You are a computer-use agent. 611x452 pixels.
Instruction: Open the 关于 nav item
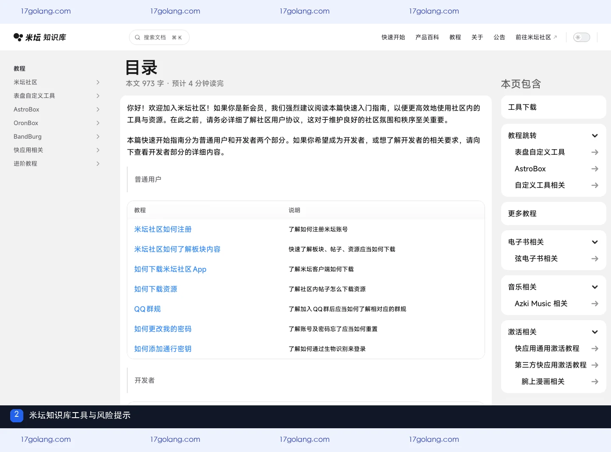coord(477,37)
